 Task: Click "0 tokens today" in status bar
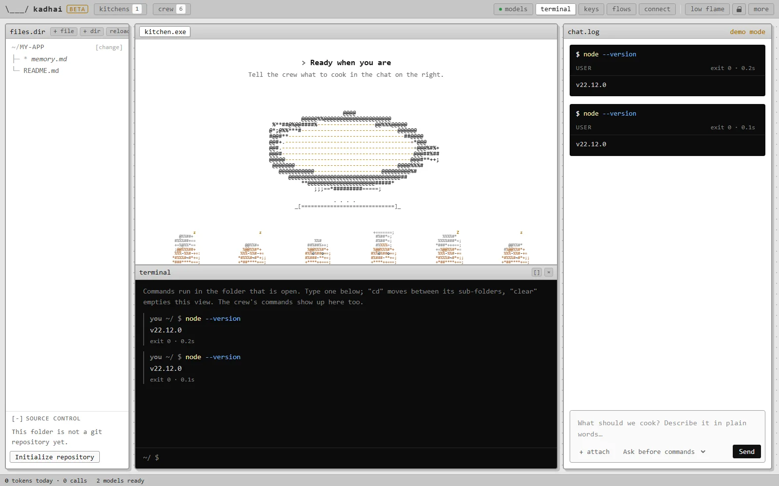(x=29, y=481)
